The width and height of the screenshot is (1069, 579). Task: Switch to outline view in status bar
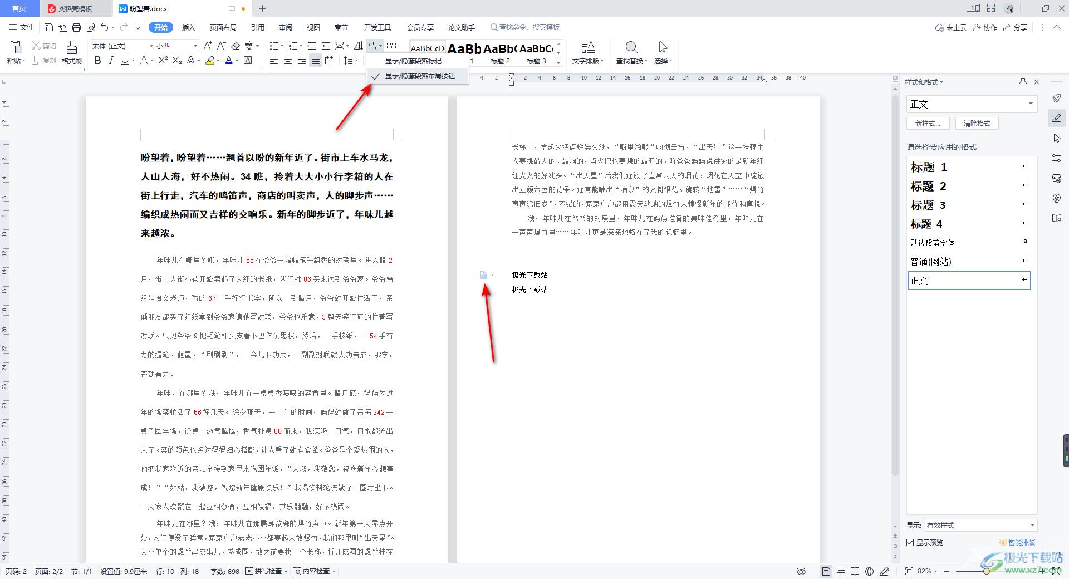(x=841, y=571)
